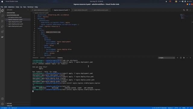Split the terminal panel

[x=181, y=58]
